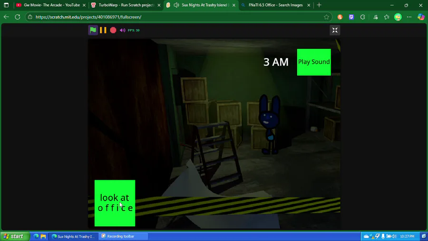Open the volume icon in system tray
This screenshot has width=428, height=241.
click(x=394, y=236)
